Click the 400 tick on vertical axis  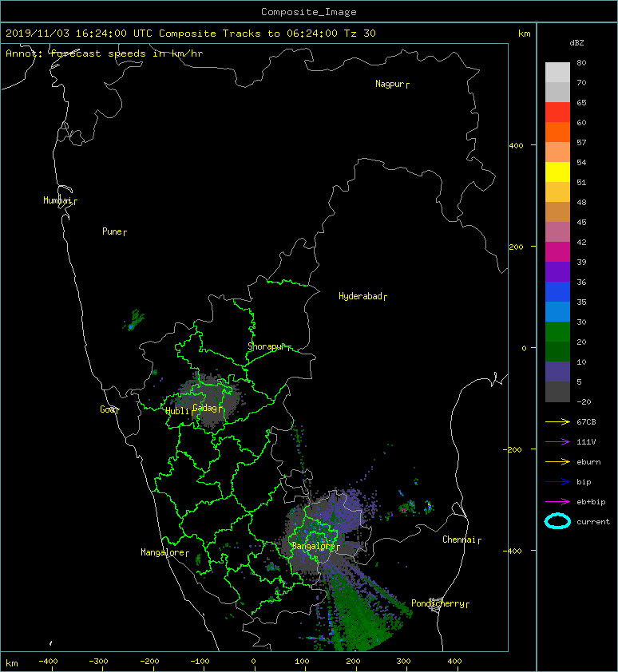(x=517, y=146)
